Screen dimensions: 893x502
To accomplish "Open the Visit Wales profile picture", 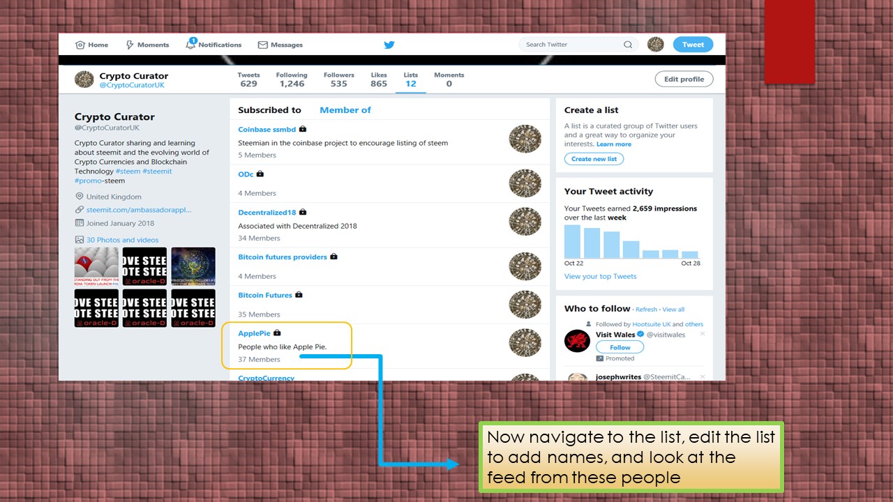I will [x=578, y=341].
